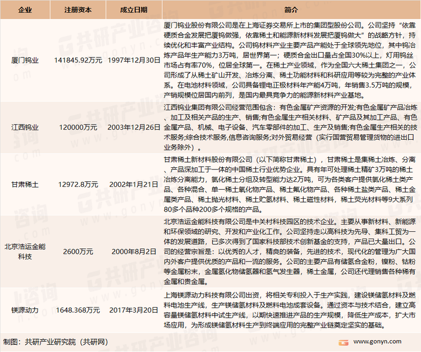
Task: Select the 甘肃稀土 company cell
Action: pyautogui.click(x=25, y=185)
